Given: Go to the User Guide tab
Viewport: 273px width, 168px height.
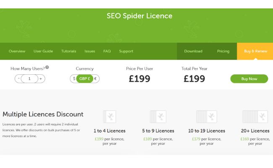Looking at the screenshot, I should click(x=43, y=51).
